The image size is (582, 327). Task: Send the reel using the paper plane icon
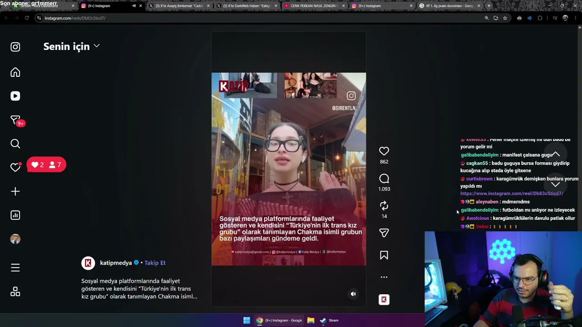point(384,233)
